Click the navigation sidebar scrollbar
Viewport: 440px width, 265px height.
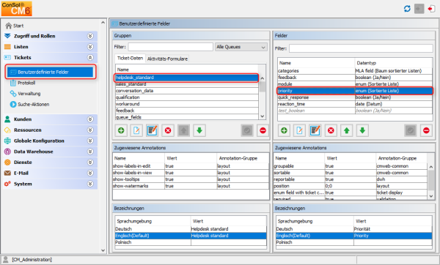click(103, 136)
